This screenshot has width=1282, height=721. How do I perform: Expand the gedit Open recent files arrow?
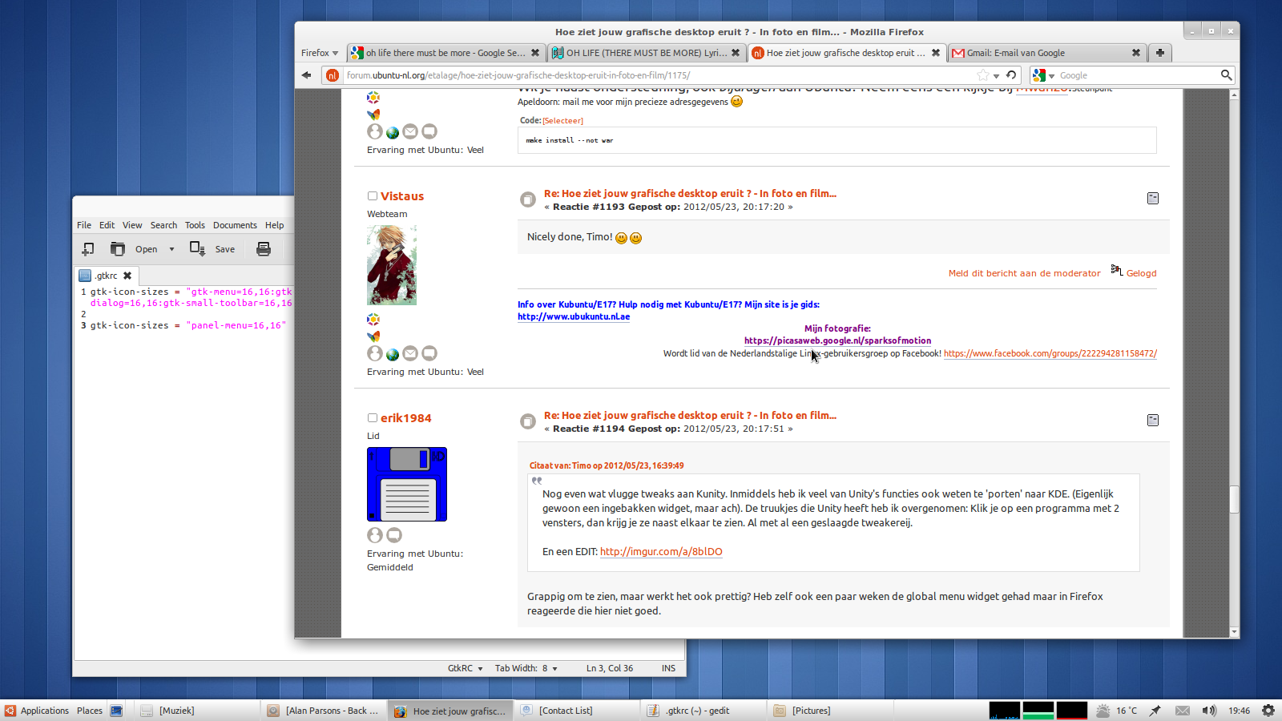[171, 249]
